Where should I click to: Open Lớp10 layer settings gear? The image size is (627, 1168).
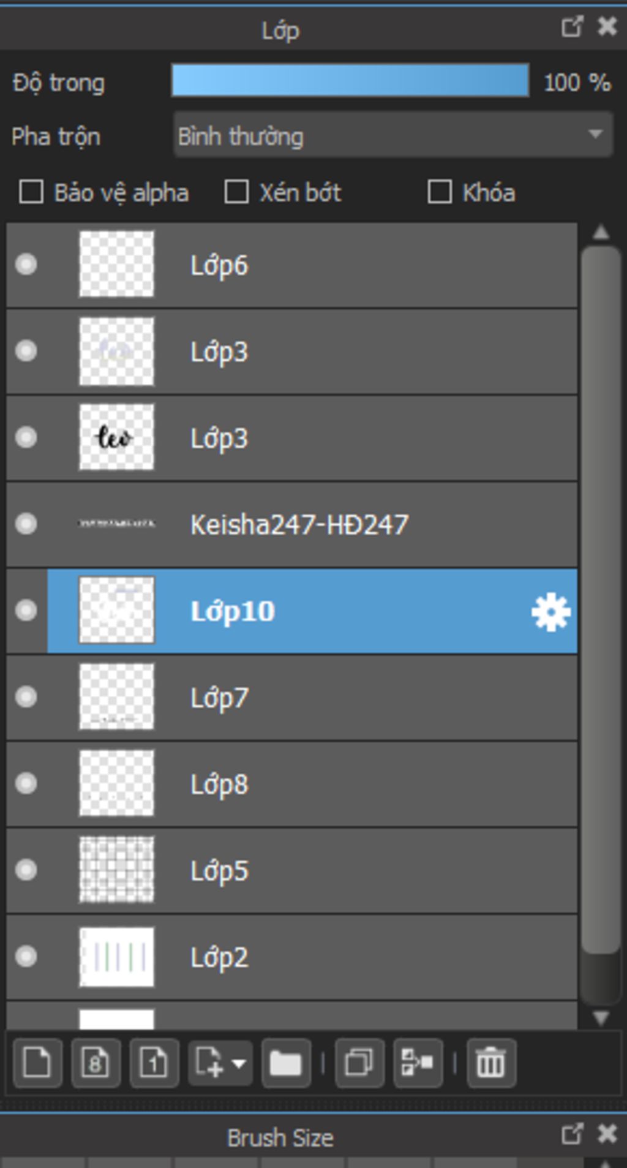[551, 611]
